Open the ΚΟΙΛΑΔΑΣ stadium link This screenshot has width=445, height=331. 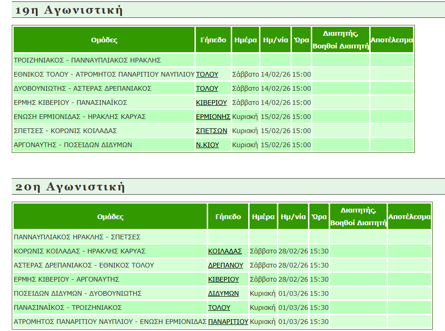tap(225, 251)
